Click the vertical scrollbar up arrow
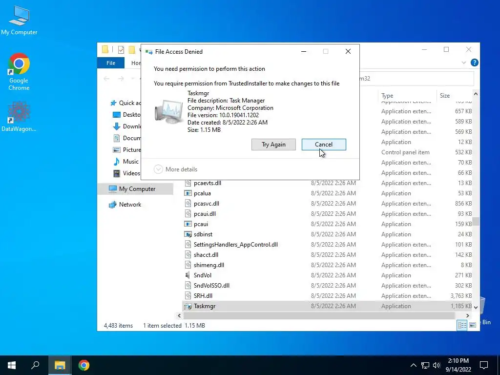Image resolution: width=500 pixels, height=375 pixels. click(x=476, y=94)
